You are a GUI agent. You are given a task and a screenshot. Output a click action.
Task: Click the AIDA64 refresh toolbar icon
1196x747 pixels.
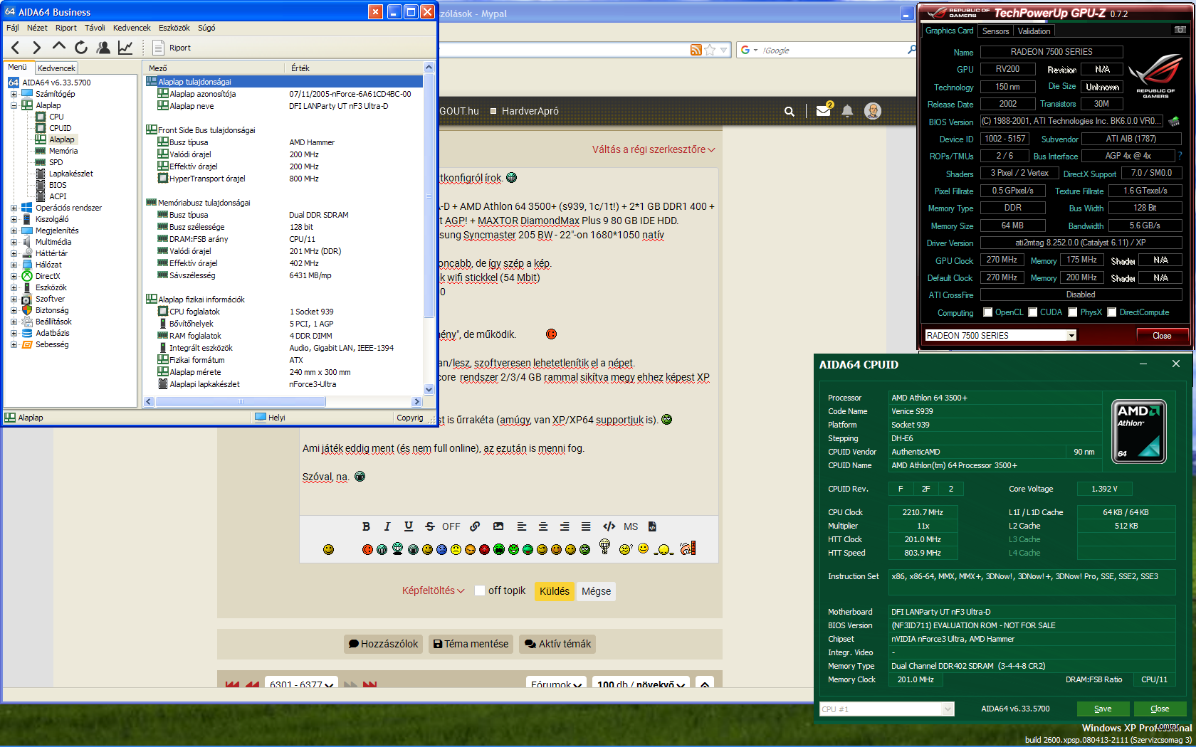pyautogui.click(x=81, y=48)
